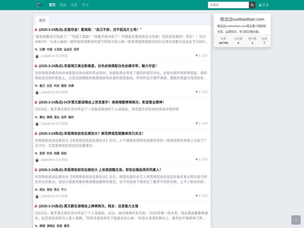304x228 pixels.
Task: Select the 冠军 tag
Action: (x=76, y=49)
